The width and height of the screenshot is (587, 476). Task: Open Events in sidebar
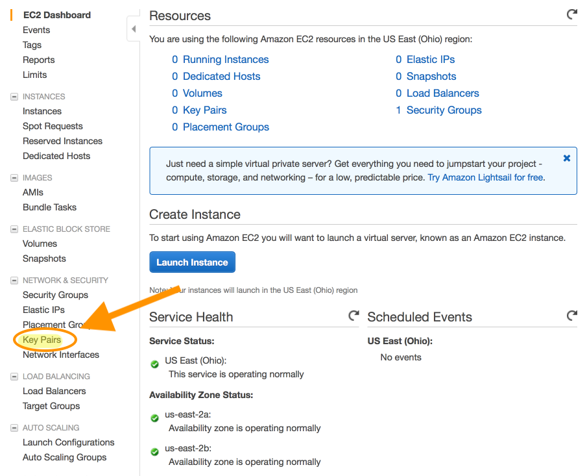click(x=36, y=30)
